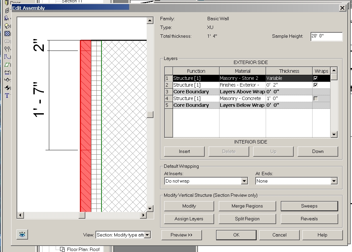
Task: Select Layers Below Wrap core boundary row
Action: [247, 105]
